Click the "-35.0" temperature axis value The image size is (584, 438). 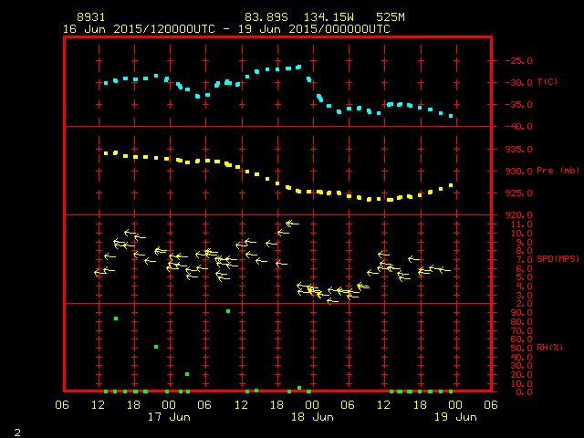pyautogui.click(x=519, y=105)
